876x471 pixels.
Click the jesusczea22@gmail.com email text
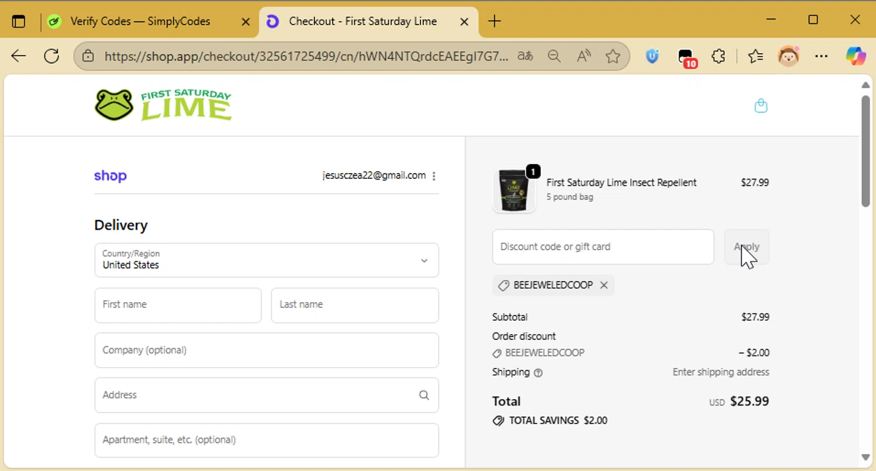374,175
